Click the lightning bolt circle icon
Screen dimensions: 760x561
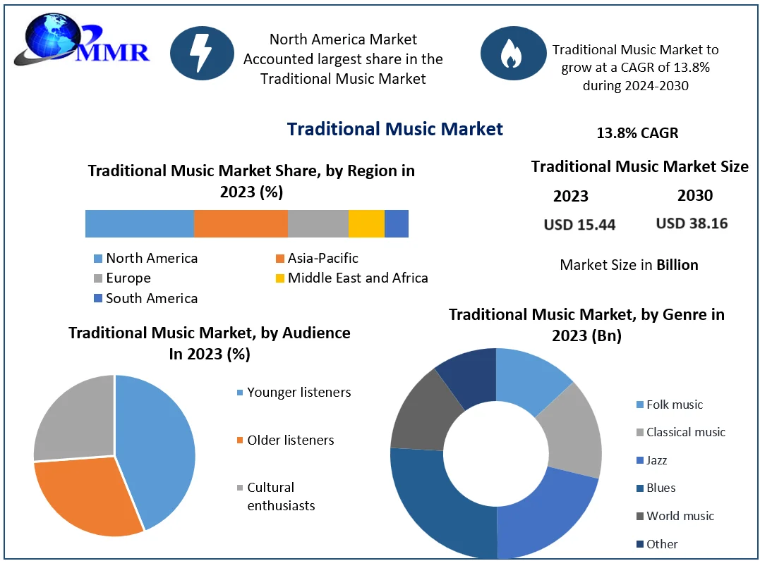point(203,53)
